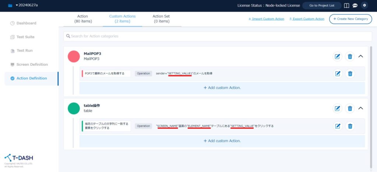Edit the table click custom action
377x172 pixels.
pos(337,126)
